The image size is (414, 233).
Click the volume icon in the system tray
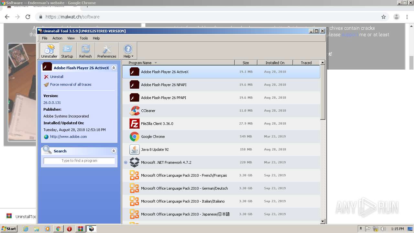pyautogui.click(x=383, y=229)
